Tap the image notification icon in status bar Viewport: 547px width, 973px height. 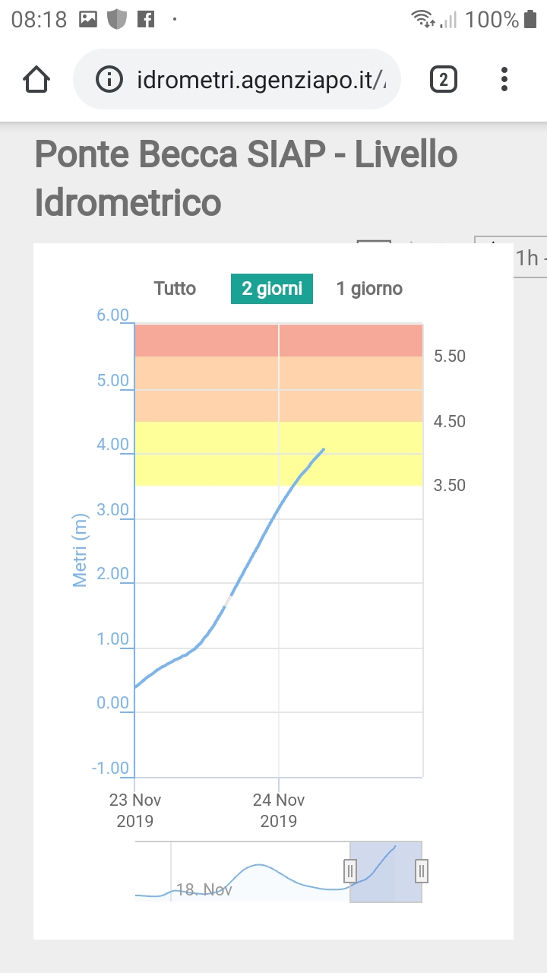(x=88, y=20)
